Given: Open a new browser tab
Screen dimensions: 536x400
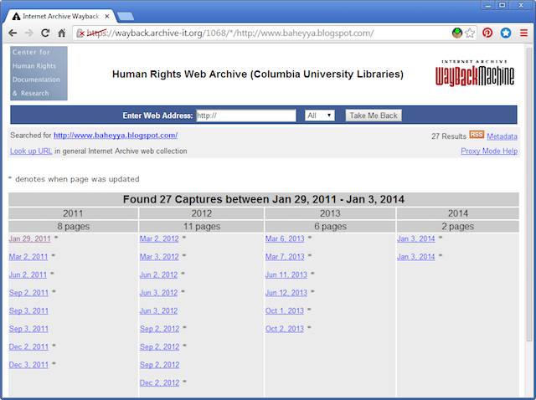Looking at the screenshot, I should (x=125, y=16).
